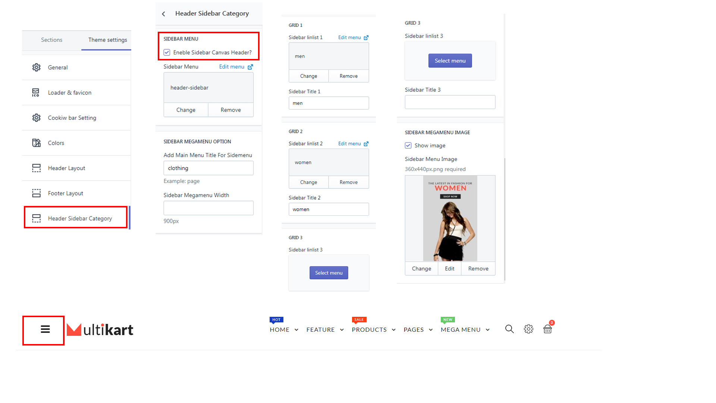Expand the MEGA MENU dropdown chevron
Screen dimensions: 716x403
488,330
